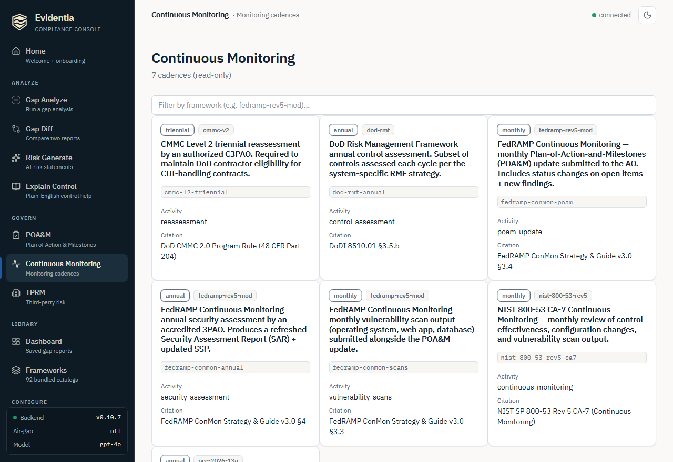Click the Dashboard grid icon
This screenshot has width=673, height=462.
[x=16, y=341]
